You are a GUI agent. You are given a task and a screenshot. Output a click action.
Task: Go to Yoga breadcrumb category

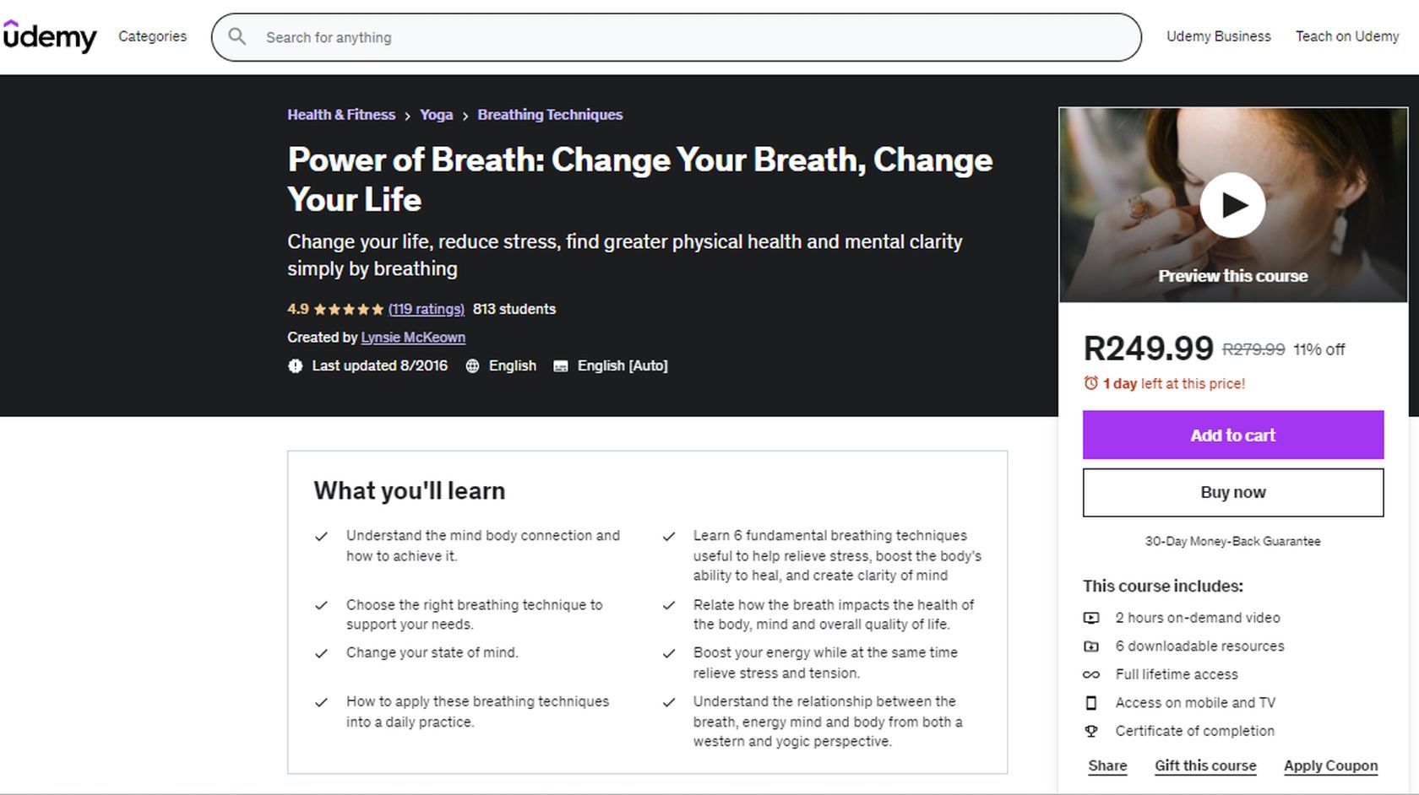[437, 115]
